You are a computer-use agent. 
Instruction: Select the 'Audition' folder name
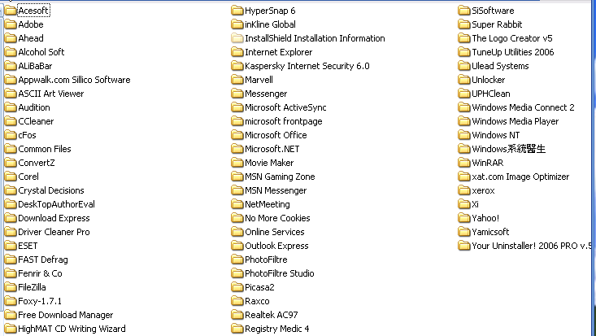(x=34, y=107)
